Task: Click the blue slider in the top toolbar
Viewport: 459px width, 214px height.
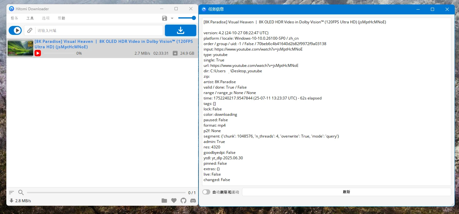Action: tap(187, 18)
